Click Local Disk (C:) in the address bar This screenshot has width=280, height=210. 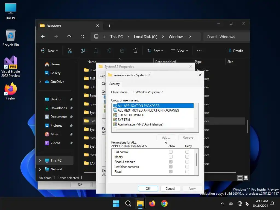point(145,37)
